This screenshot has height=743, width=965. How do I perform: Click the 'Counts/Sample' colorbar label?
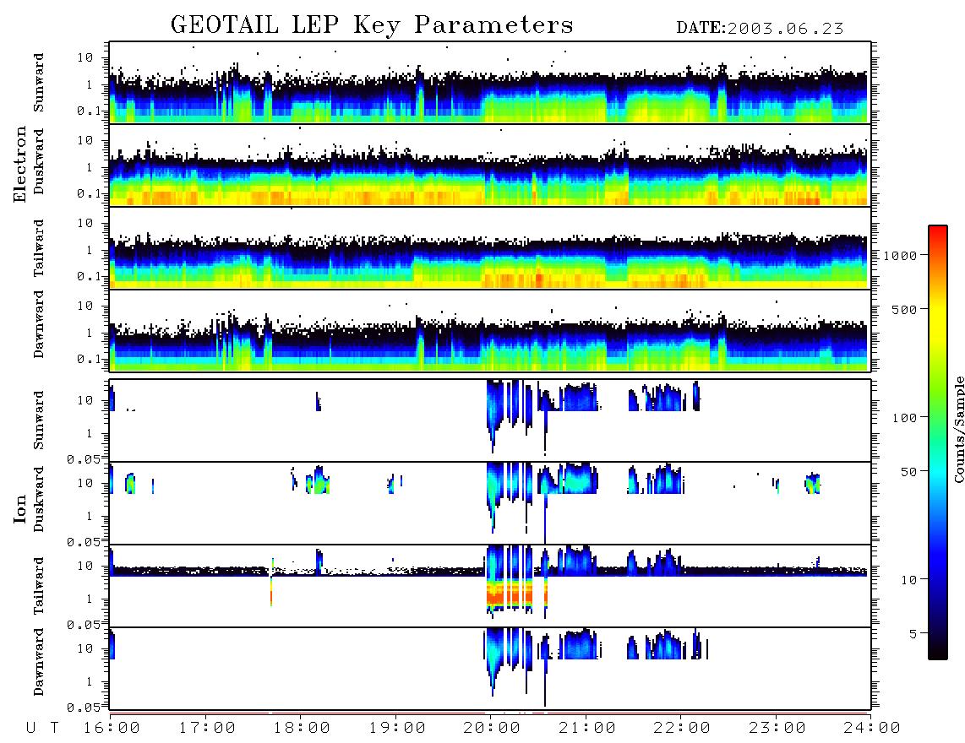coord(958,430)
